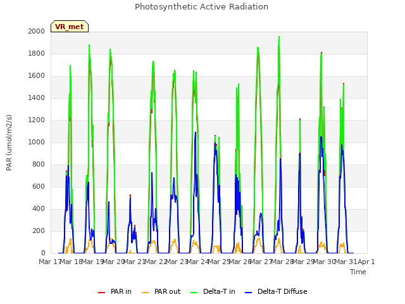
Task: Click the Time x-axis label
Action: pos(358,272)
